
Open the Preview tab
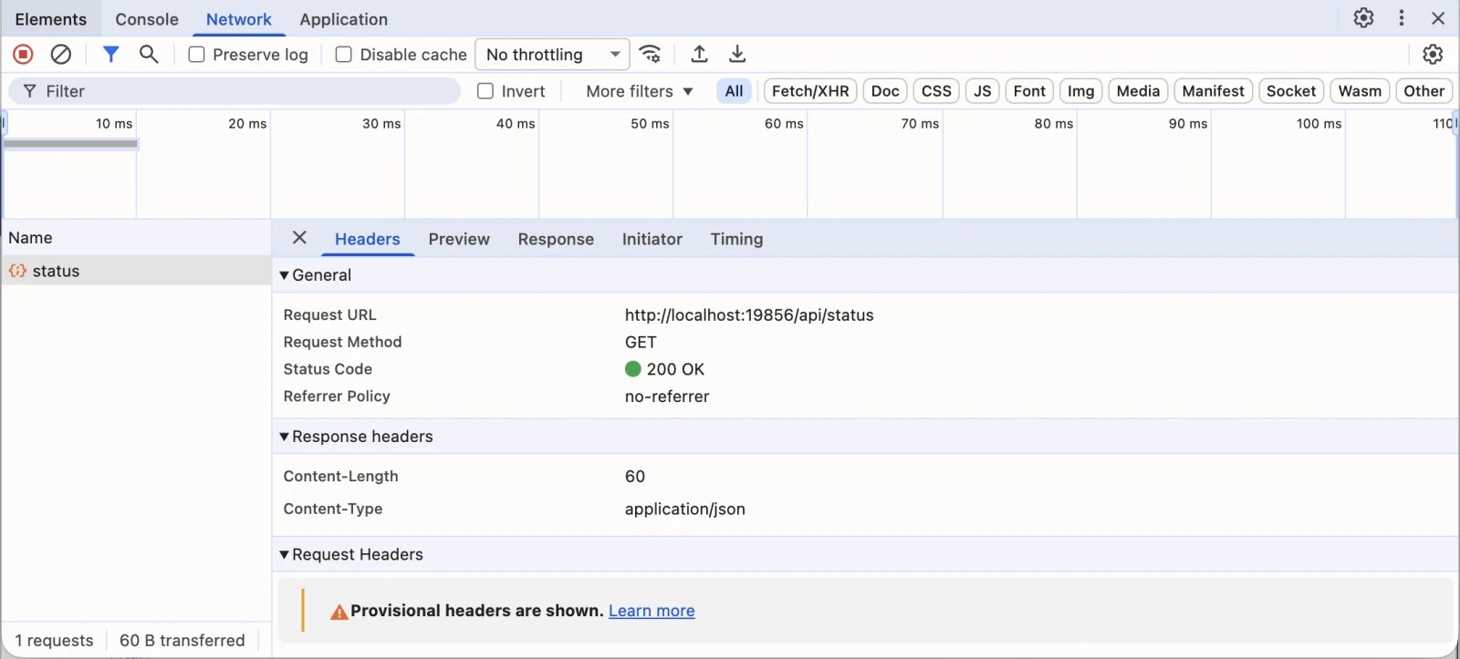click(x=459, y=239)
